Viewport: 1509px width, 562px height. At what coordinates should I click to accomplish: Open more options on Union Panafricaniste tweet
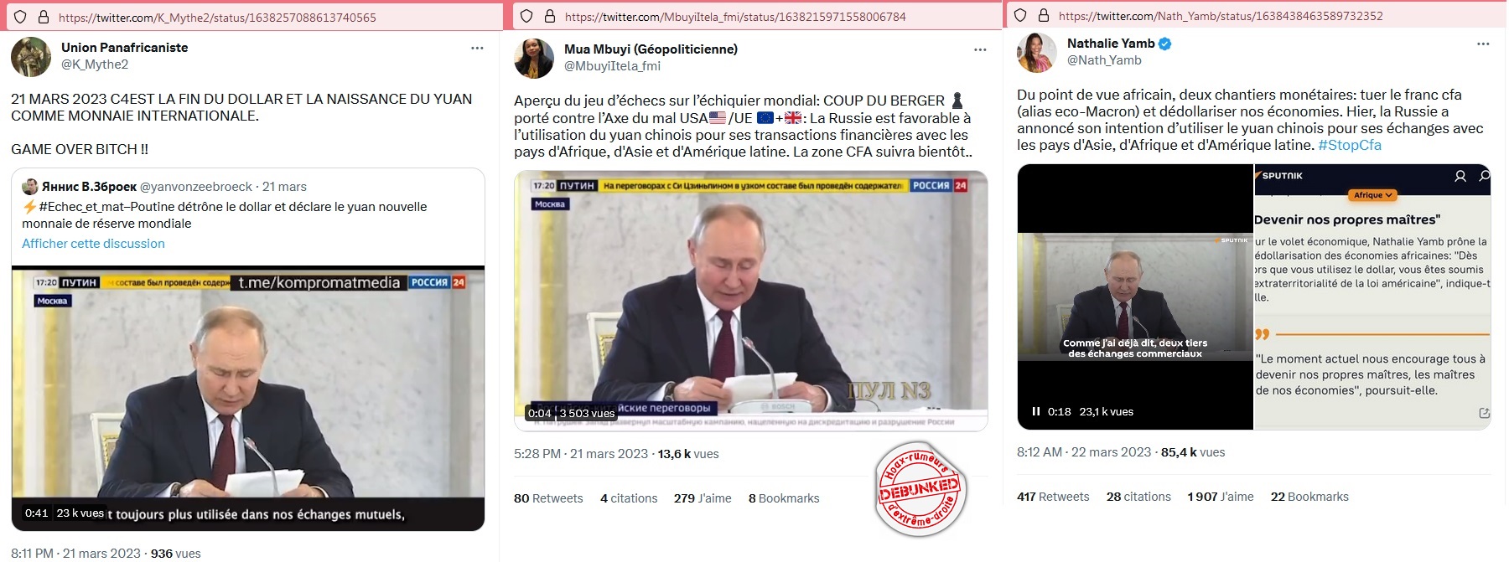coord(477,49)
